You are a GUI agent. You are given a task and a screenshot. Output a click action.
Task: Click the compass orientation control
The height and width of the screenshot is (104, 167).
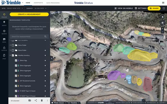[163, 23]
